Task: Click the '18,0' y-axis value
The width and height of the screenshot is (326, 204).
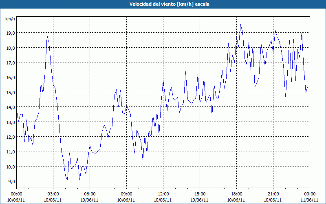Action: click(10, 48)
